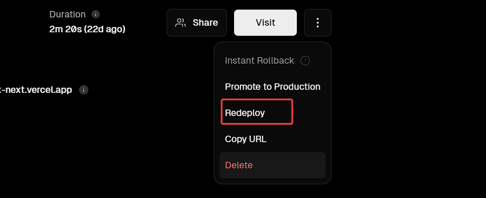This screenshot has height=198, width=486.
Task: Click the Duration label text
Action: coord(68,14)
